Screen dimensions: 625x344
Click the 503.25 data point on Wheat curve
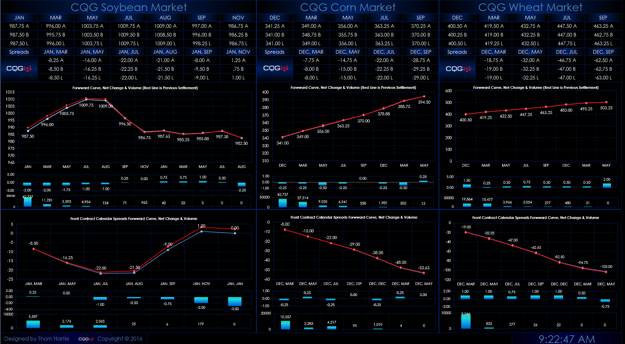(606, 102)
